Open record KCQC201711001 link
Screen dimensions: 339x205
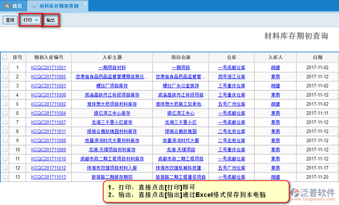49,67
